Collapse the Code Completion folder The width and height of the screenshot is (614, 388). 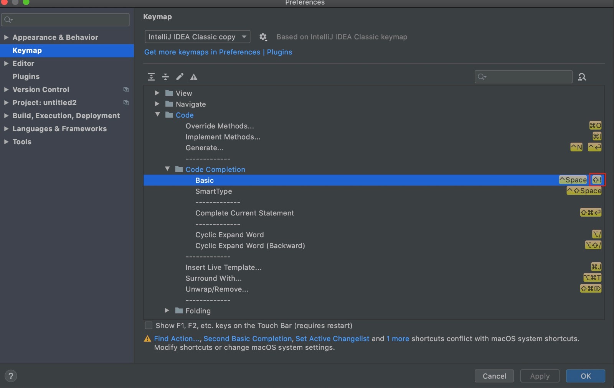click(x=167, y=169)
